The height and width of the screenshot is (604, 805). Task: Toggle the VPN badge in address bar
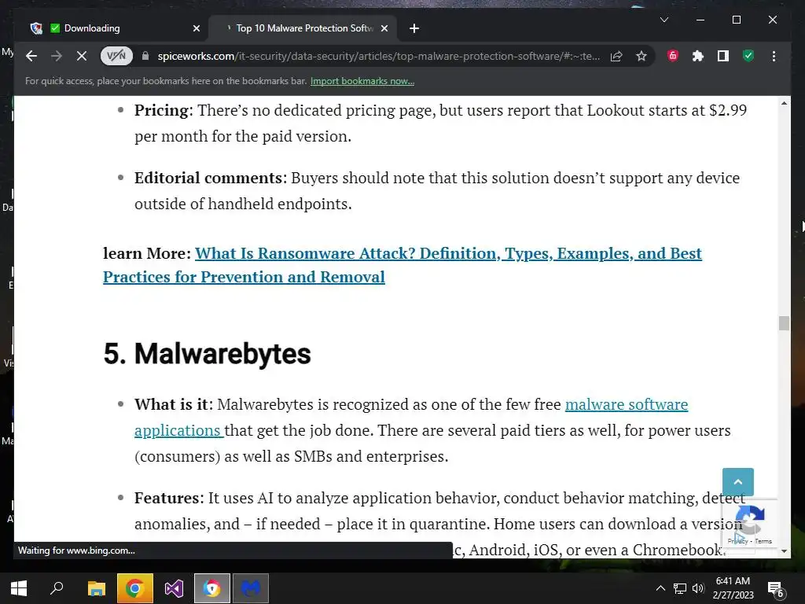click(x=116, y=56)
